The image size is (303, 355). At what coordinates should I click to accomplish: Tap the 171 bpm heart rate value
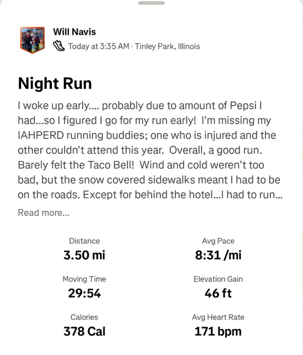coord(218,331)
